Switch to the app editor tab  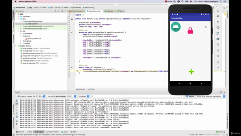(x=121, y=11)
